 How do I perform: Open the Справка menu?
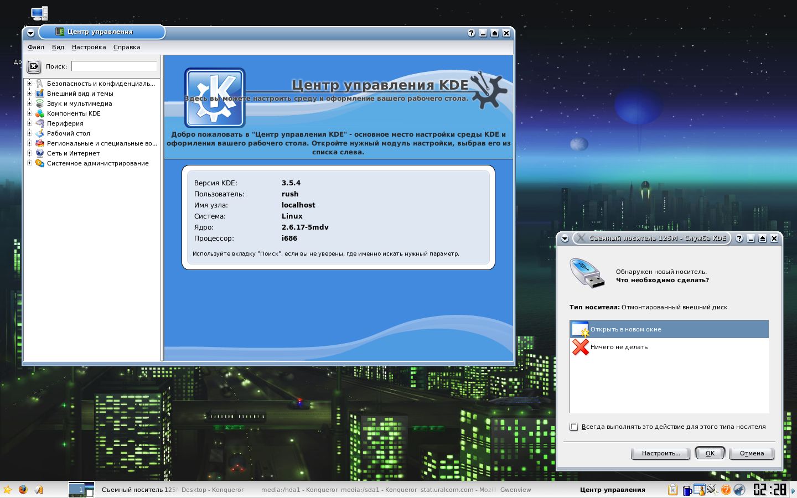click(x=127, y=47)
